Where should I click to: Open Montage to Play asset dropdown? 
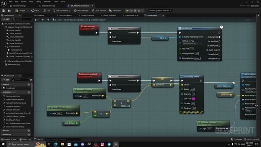click(x=189, y=44)
